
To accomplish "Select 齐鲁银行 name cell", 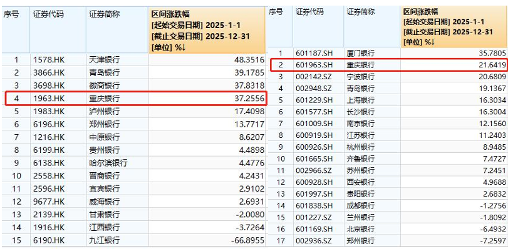I will coord(361,159).
